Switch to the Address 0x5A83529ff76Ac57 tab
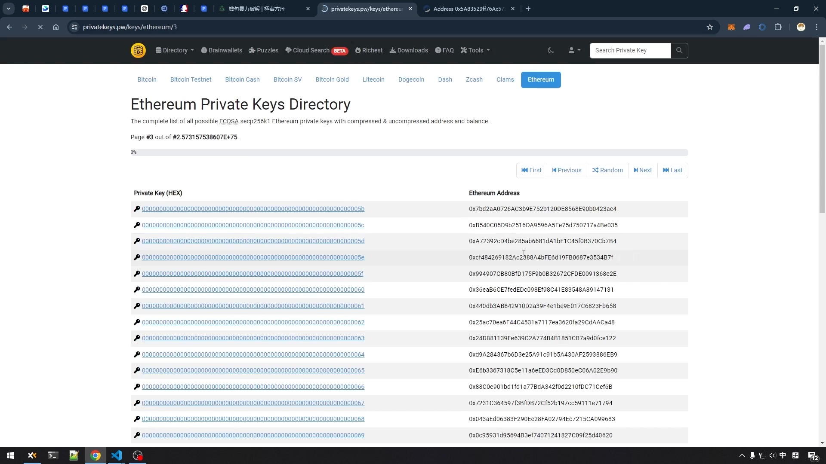Screen dimensions: 826x464 coord(469,9)
